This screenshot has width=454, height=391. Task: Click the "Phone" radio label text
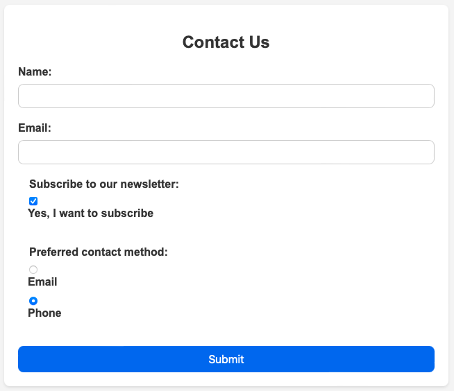point(44,313)
